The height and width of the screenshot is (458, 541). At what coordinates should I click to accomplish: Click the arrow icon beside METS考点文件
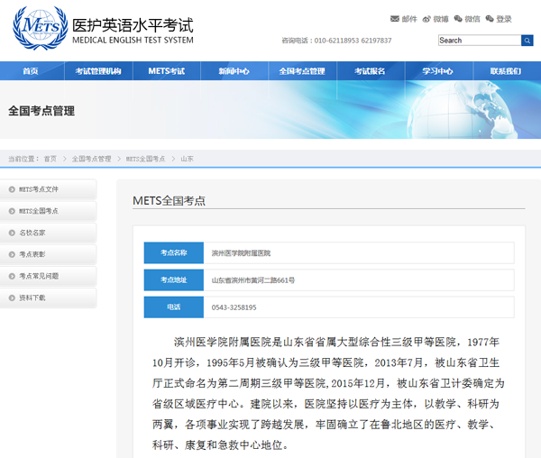pos(10,189)
